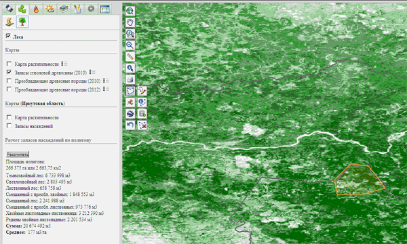Click the undo arrow icon
The width and height of the screenshot is (407, 244).
[130, 125]
